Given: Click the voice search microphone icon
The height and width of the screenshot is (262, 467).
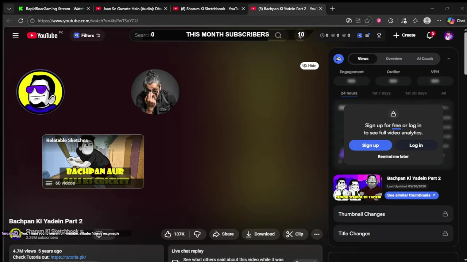Looking at the screenshot, I should (301, 35).
